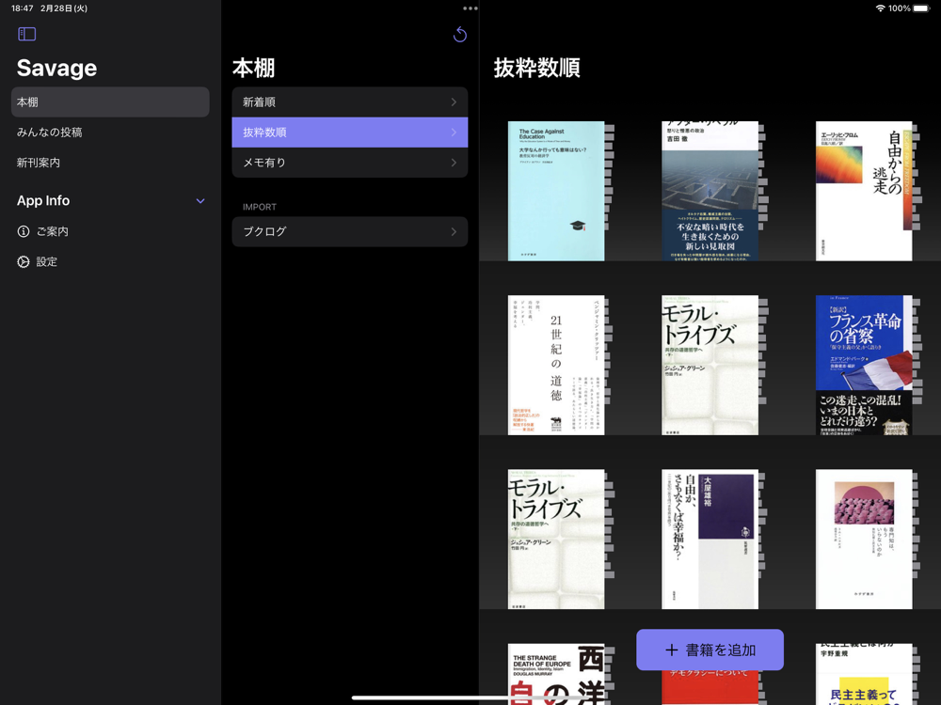Open the 吉田徹 maze cover book
The height and width of the screenshot is (705, 941).
point(710,191)
